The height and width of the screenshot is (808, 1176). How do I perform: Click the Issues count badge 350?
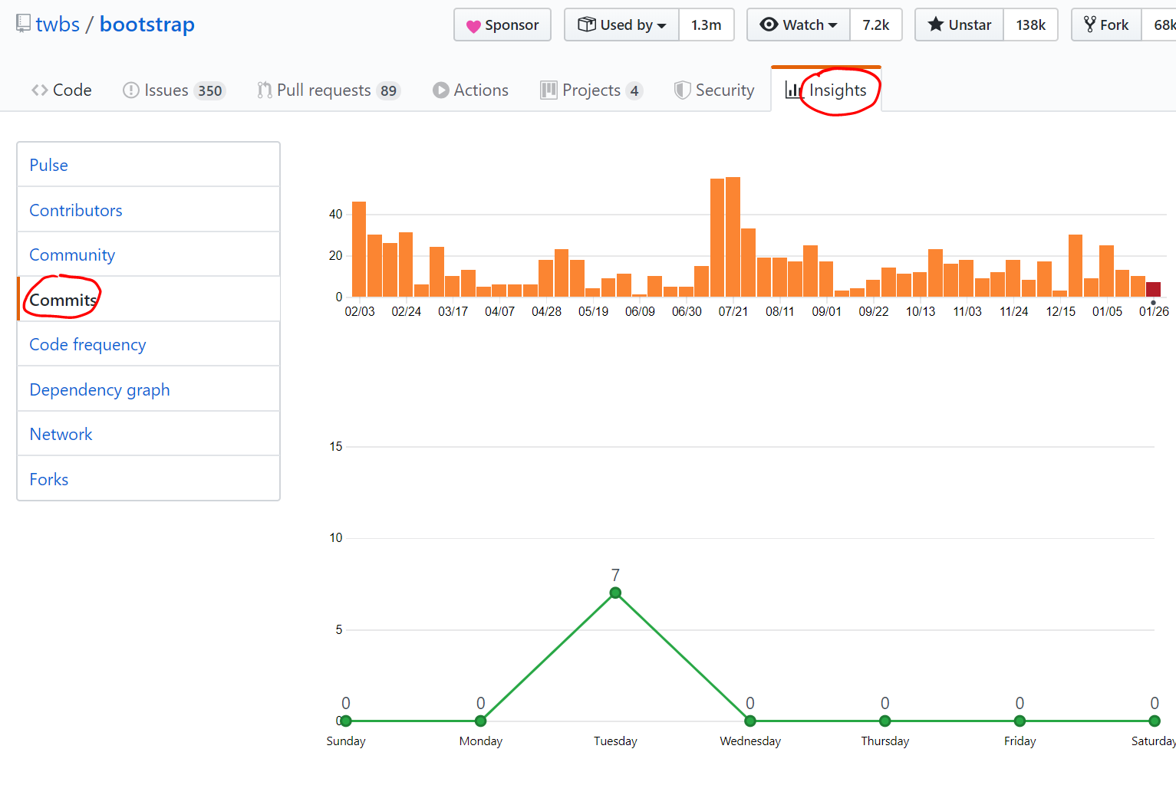tap(209, 90)
